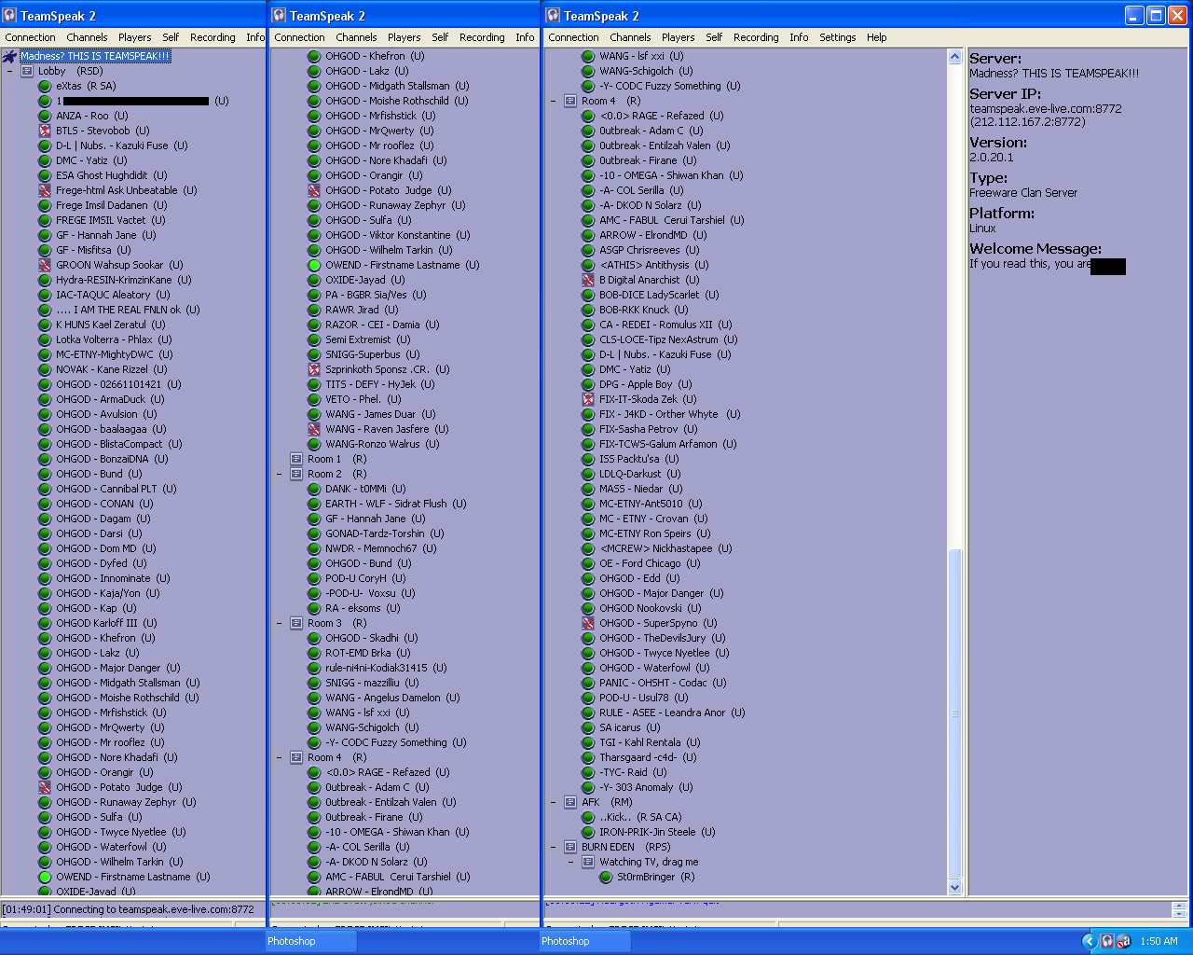Viewport: 1193px width, 955px height.
Task: Click the right window's scrollbar up arrow
Action: (x=954, y=57)
